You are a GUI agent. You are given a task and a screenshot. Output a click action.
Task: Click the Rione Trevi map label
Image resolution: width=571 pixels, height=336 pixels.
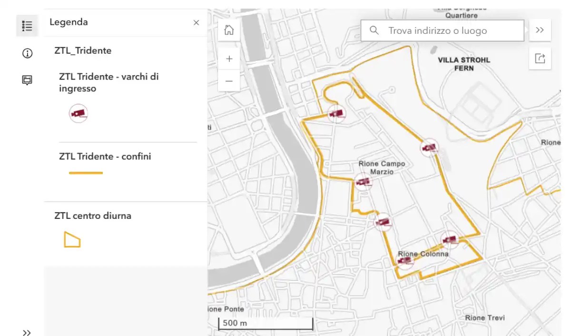coord(485,317)
